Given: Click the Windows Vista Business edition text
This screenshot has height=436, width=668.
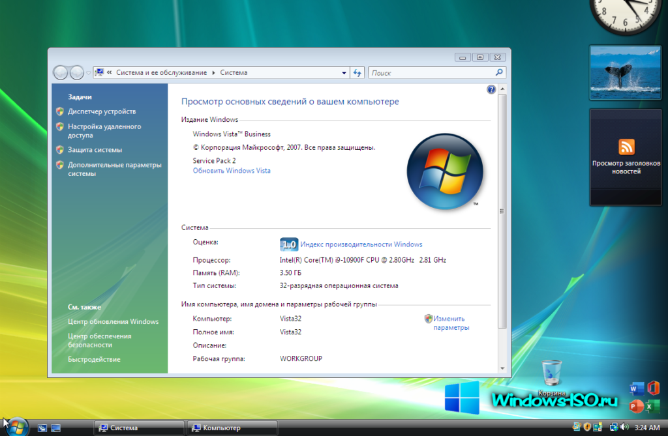Looking at the screenshot, I should tap(232, 134).
